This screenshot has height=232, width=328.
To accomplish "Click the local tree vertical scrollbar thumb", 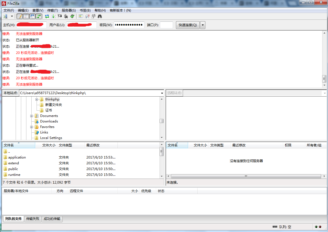I will coord(161,121).
